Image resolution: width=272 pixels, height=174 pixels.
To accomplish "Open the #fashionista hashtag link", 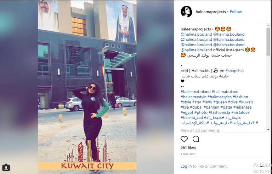I will pyautogui.click(x=219, y=112).
